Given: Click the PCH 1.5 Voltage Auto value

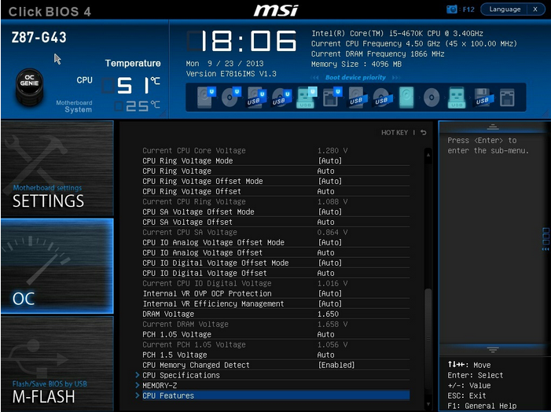Looking at the screenshot, I should (x=325, y=355).
